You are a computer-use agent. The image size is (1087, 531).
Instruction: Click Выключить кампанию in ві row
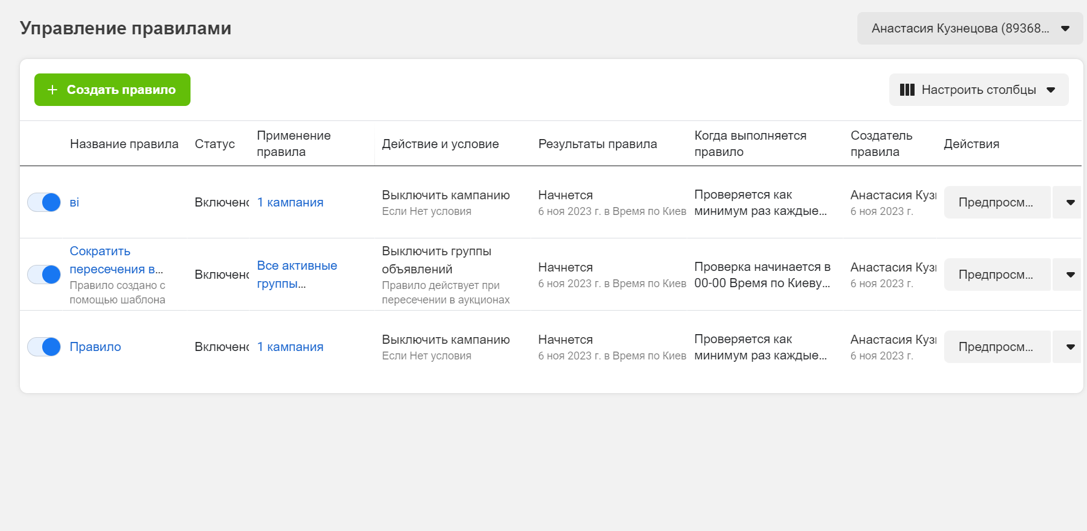(446, 195)
